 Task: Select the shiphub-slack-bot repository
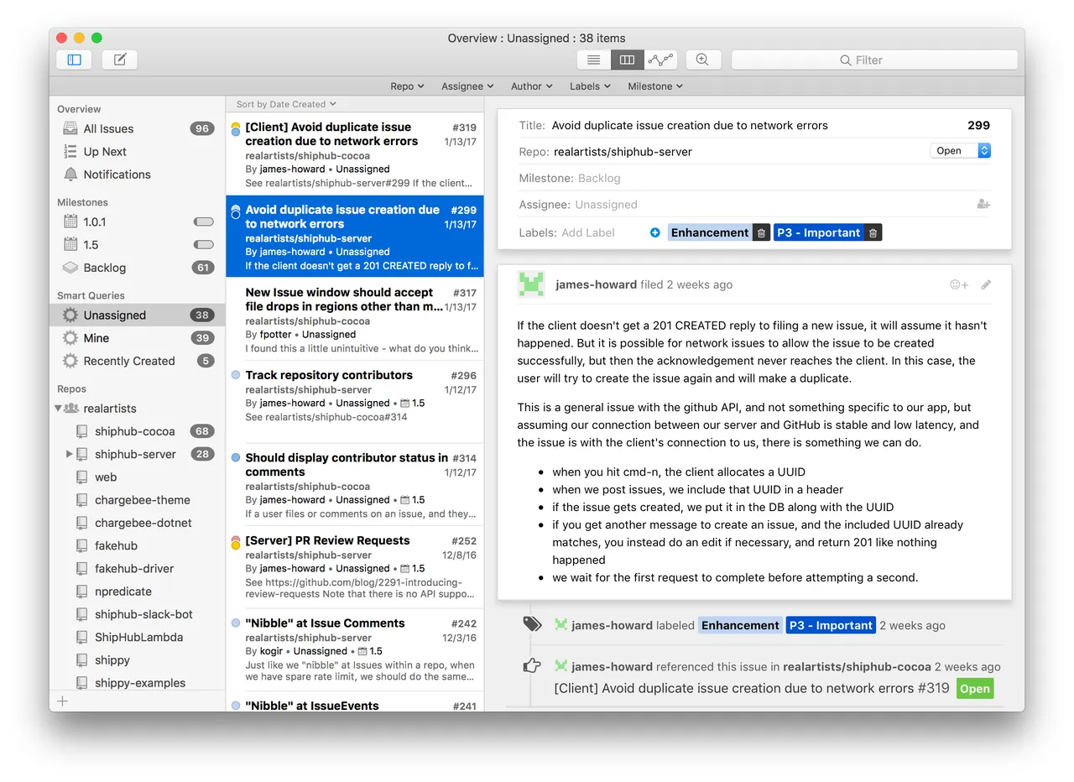coord(138,614)
